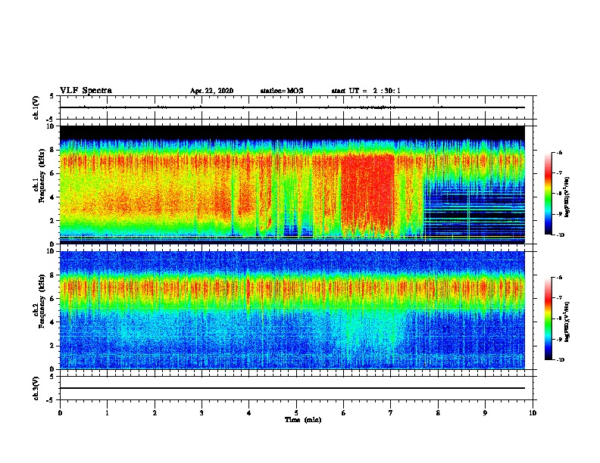Image resolution: width=600 pixels, height=463 pixels.
Task: Click the ch.2 colorbar log(PSD) unit label
Action: pyautogui.click(x=567, y=322)
